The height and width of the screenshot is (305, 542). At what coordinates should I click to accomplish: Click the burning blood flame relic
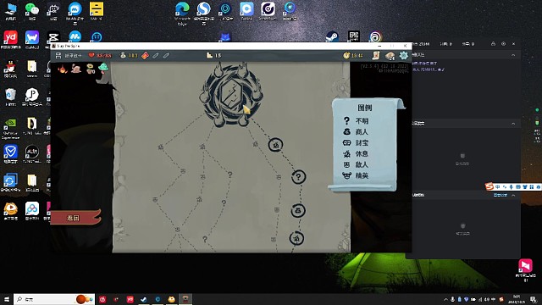pyautogui.click(x=63, y=69)
